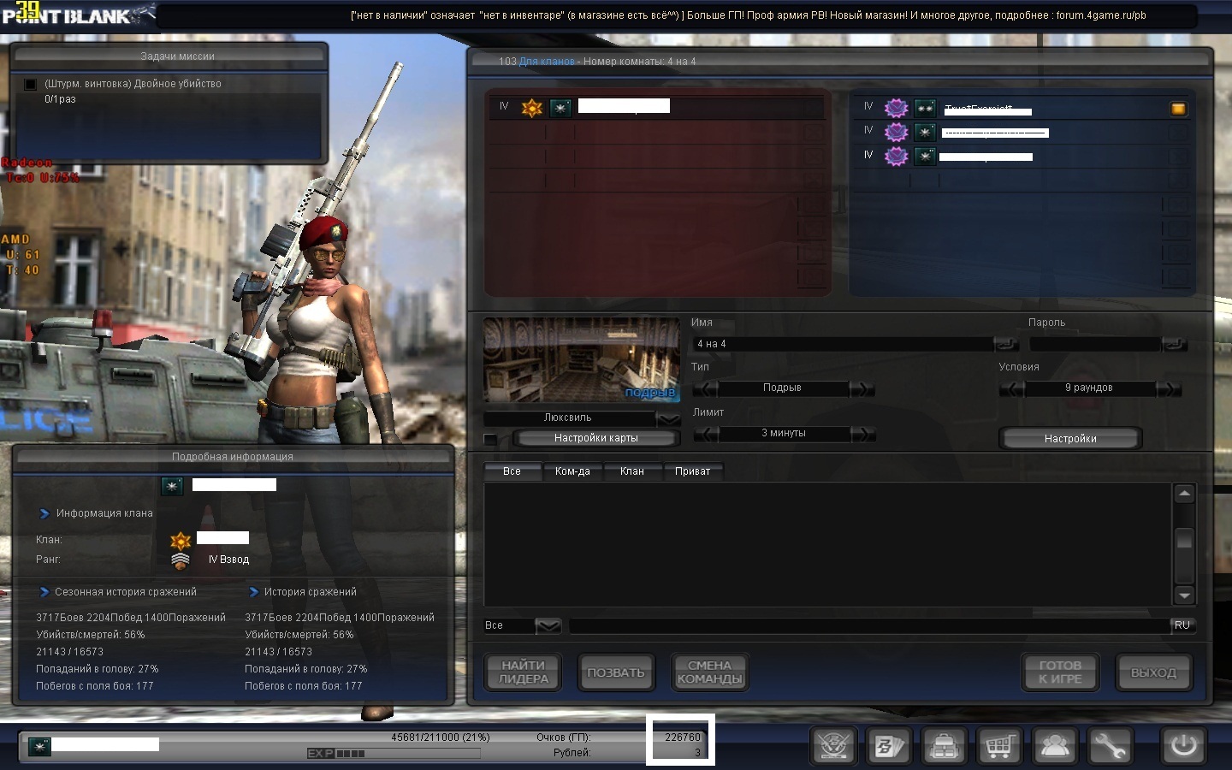Decrease Лимит 3 минуты with left arrow
Viewport: 1232px width, 770px height.
coord(706,434)
